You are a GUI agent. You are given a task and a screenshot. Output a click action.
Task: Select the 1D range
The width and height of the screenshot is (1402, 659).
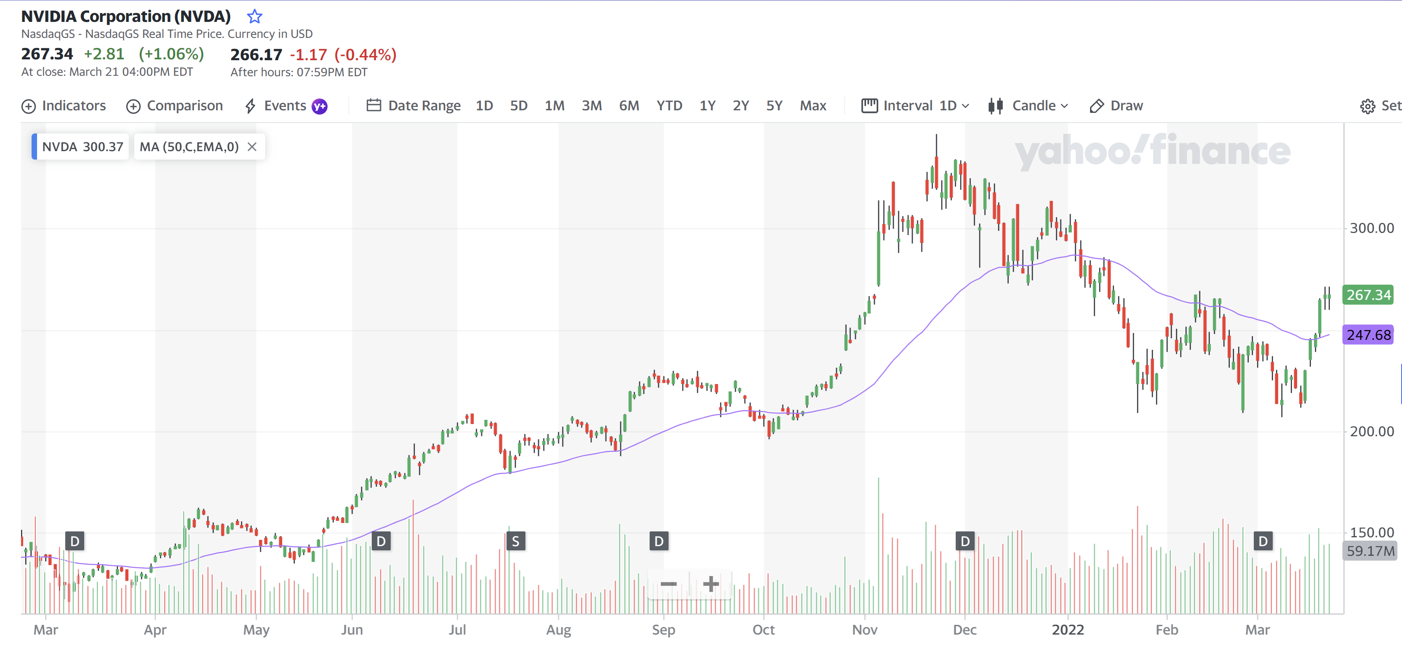(484, 106)
